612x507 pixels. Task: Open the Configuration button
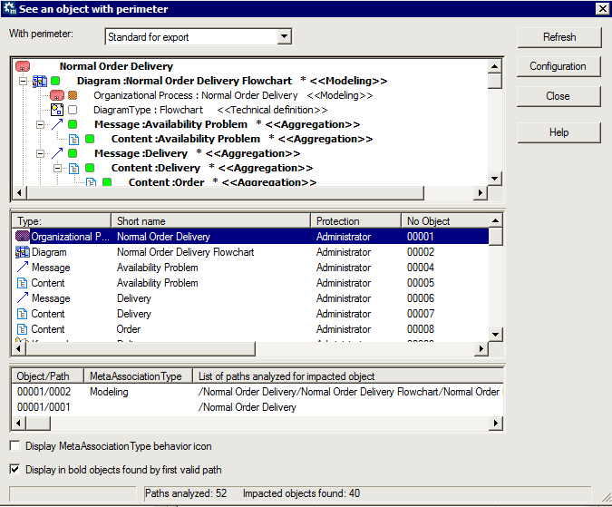[559, 66]
